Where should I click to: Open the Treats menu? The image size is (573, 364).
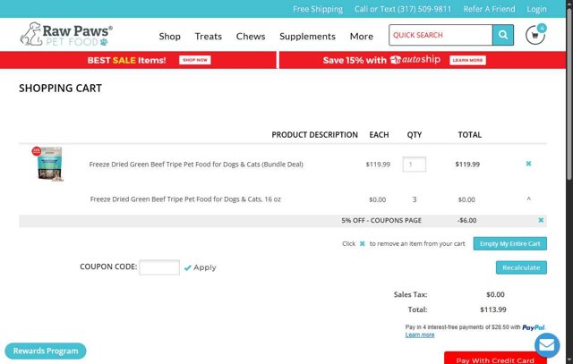[x=209, y=36]
